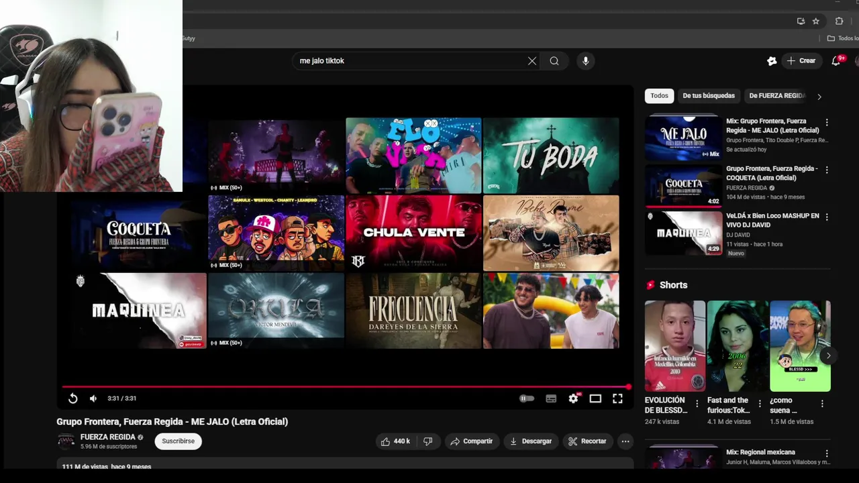Viewport: 859px width, 483px height.
Task: Open the Victor Mendivil mix endscreen video
Action: tap(276, 311)
